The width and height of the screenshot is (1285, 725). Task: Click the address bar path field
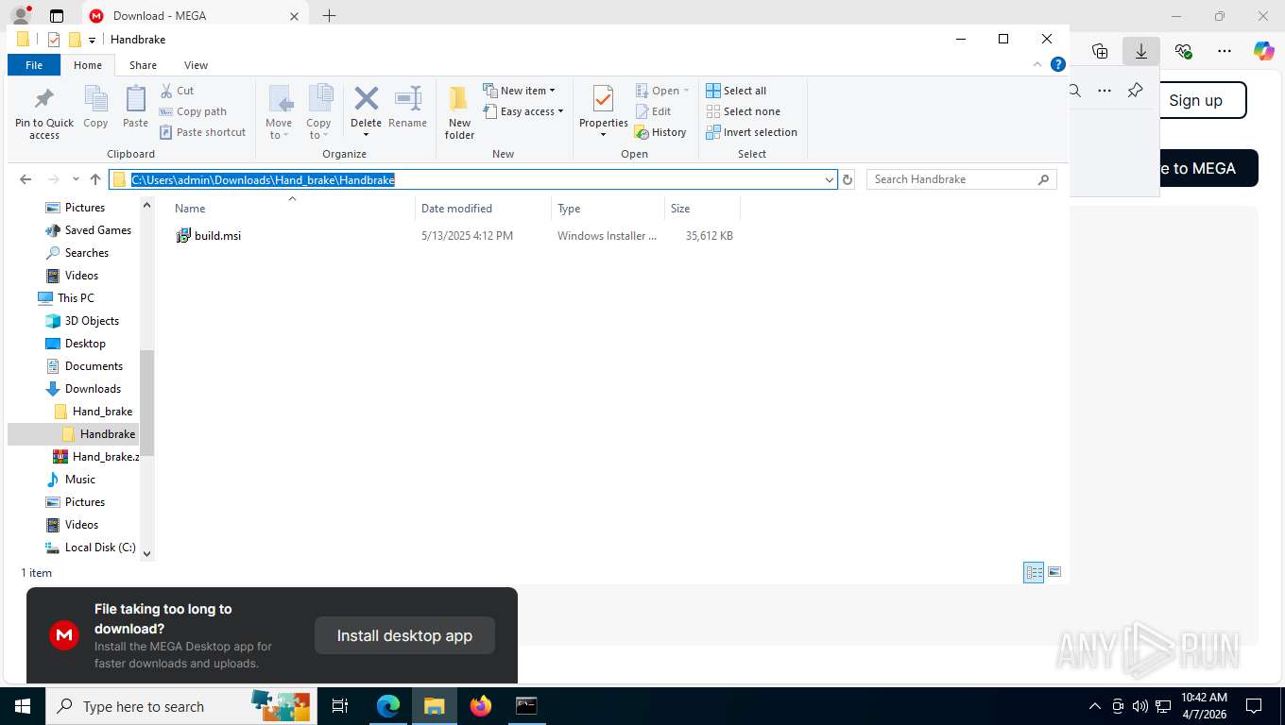click(x=472, y=179)
